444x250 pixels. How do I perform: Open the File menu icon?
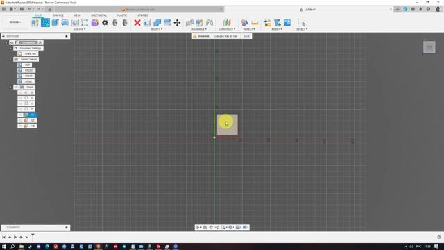(12, 9)
